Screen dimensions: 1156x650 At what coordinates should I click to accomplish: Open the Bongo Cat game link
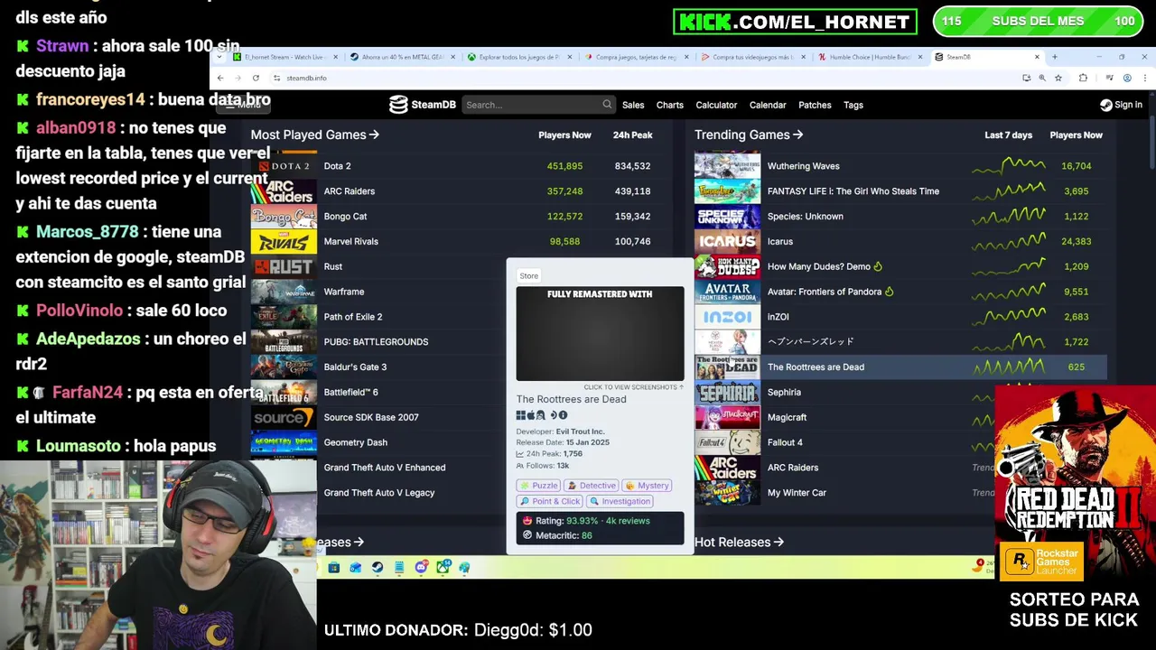click(345, 217)
